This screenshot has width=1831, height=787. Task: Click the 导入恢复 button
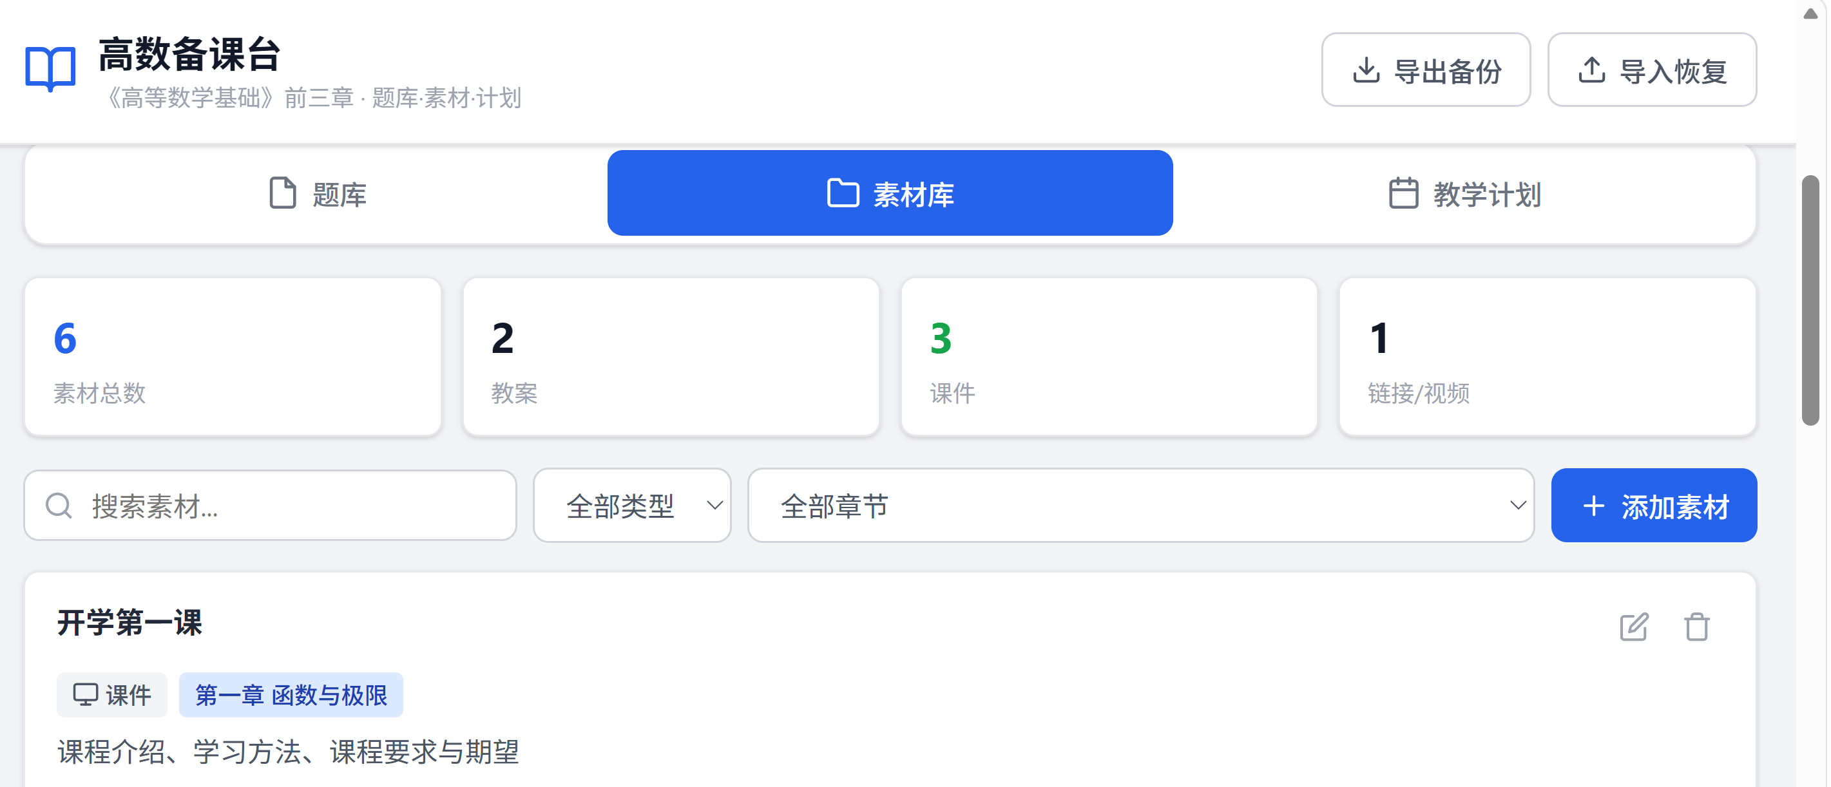point(1652,70)
